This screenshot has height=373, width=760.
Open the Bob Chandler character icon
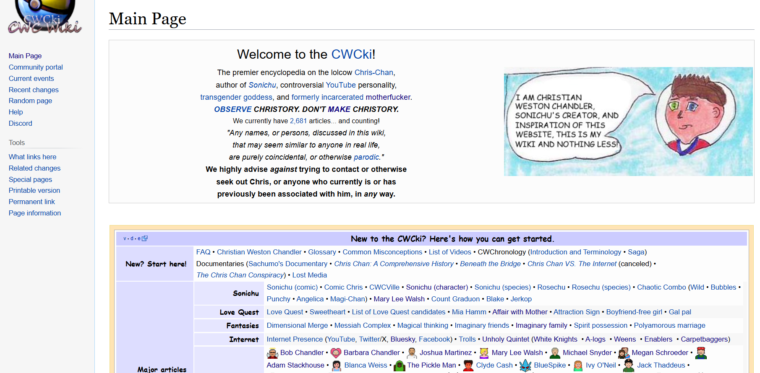pos(272,353)
